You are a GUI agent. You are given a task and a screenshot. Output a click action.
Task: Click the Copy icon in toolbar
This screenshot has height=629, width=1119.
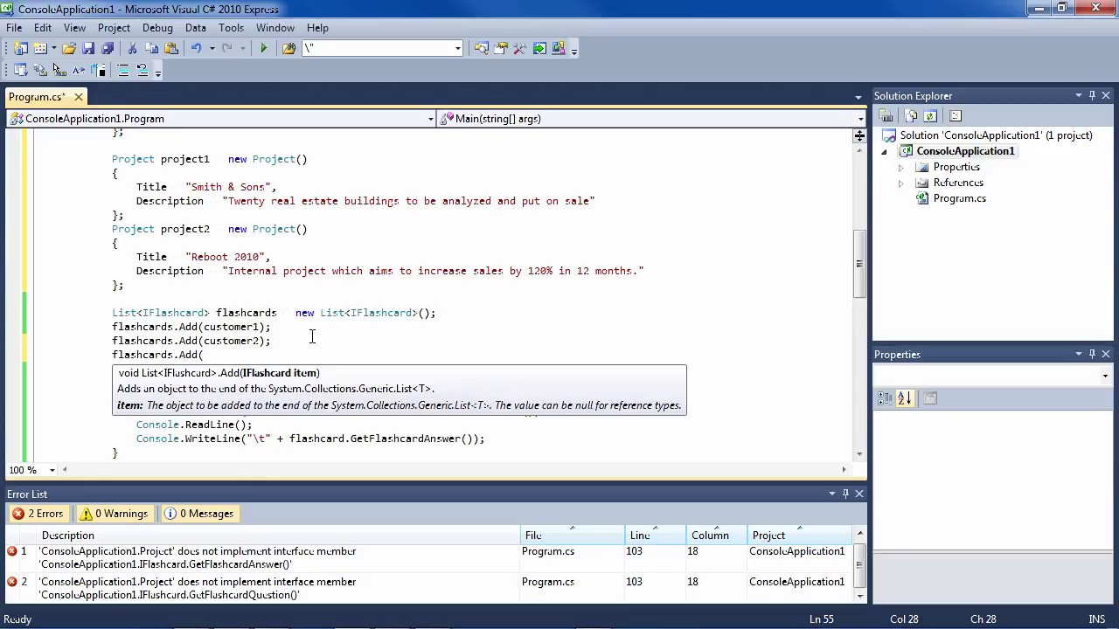151,49
